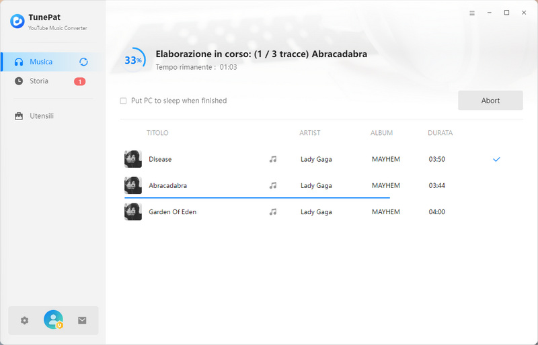The width and height of the screenshot is (538, 345).
Task: Click the music note icon for Abracadabra
Action: tap(273, 185)
